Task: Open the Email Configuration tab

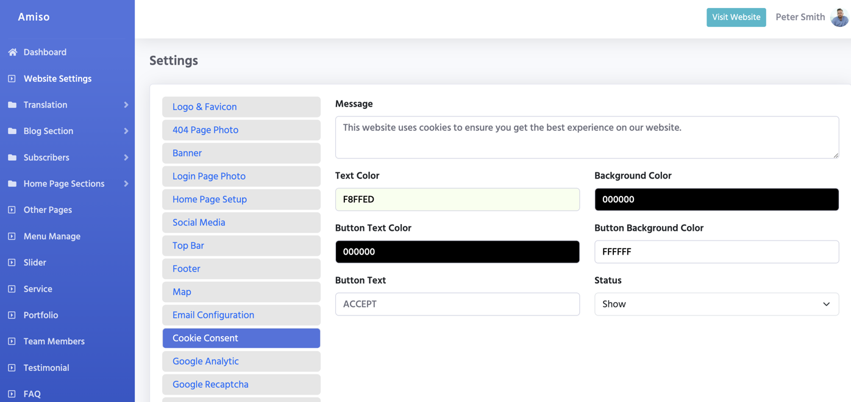Action: point(241,315)
